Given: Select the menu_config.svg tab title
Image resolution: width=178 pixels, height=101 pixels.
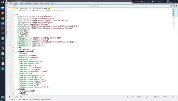Looking at the screenshot, I should point(93,6).
